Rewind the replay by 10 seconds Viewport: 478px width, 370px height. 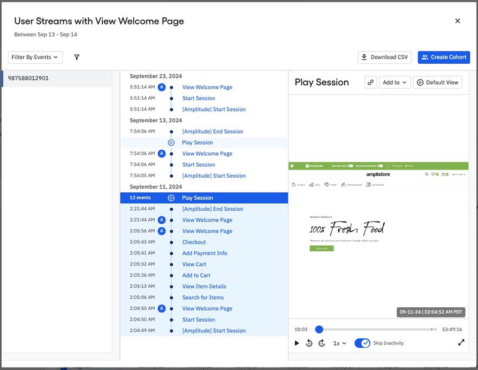tap(309, 343)
